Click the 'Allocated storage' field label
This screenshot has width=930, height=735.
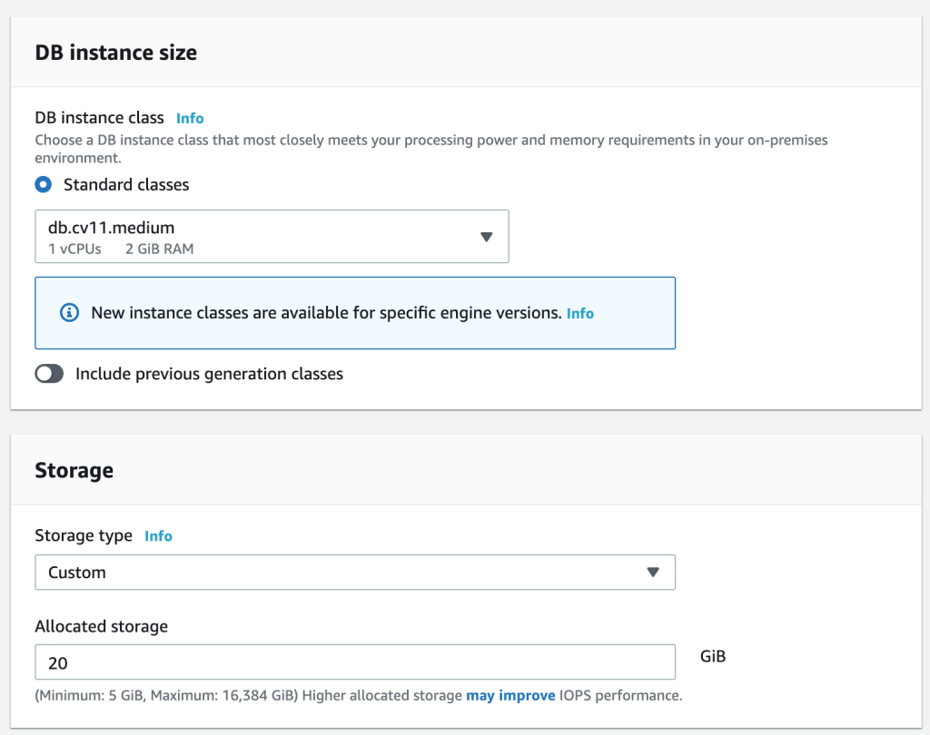101,626
